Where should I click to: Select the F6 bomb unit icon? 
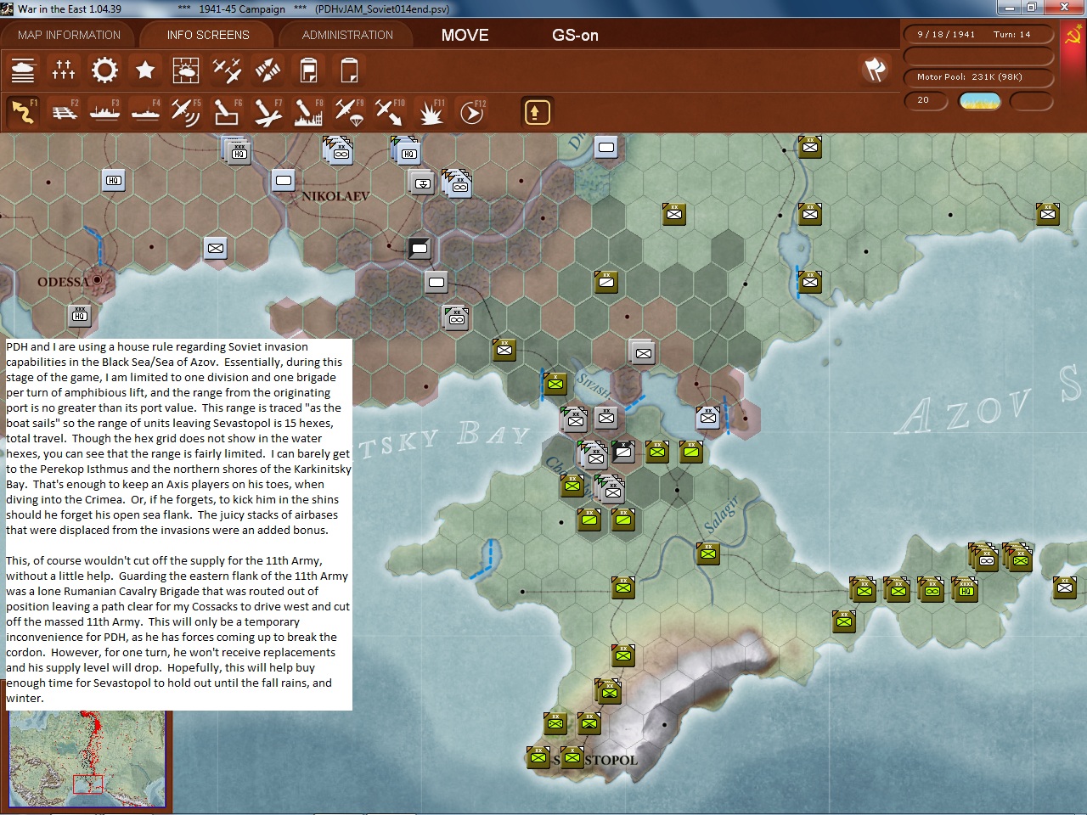pyautogui.click(x=227, y=112)
